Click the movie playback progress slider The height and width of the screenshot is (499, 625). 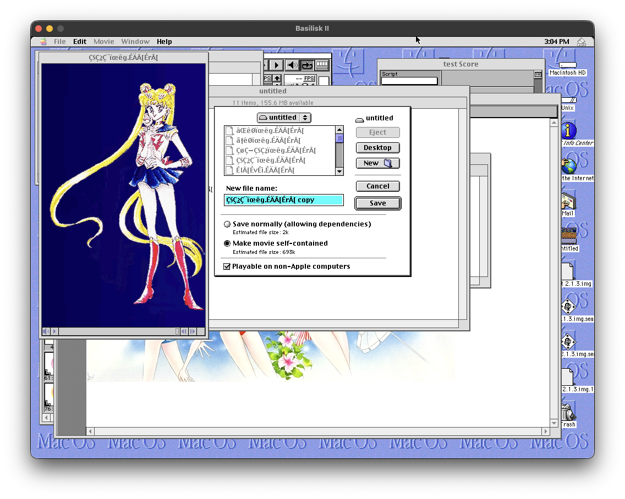point(116,331)
